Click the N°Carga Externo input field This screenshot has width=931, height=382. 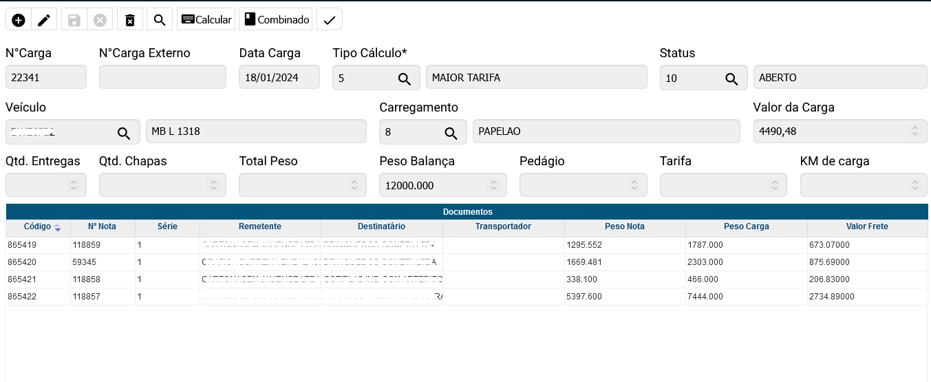(x=162, y=78)
